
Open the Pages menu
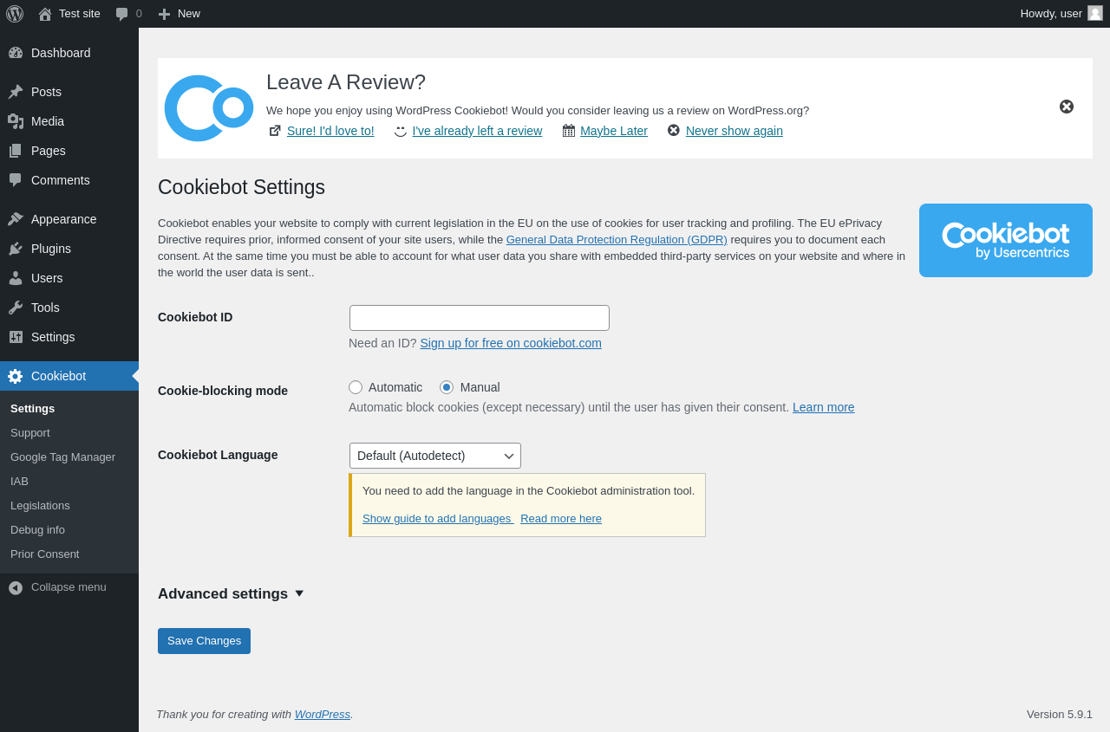pyautogui.click(x=69, y=151)
